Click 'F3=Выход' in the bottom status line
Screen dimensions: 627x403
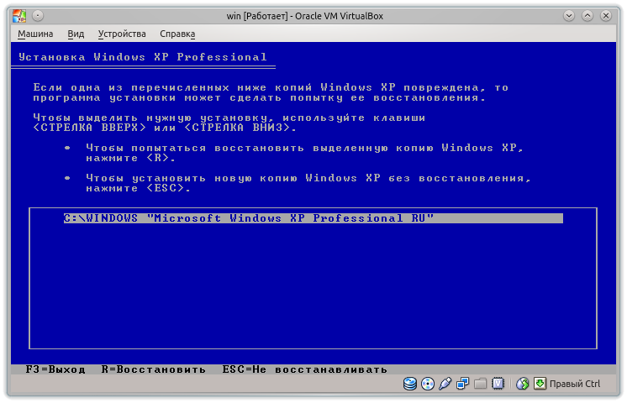coord(55,369)
